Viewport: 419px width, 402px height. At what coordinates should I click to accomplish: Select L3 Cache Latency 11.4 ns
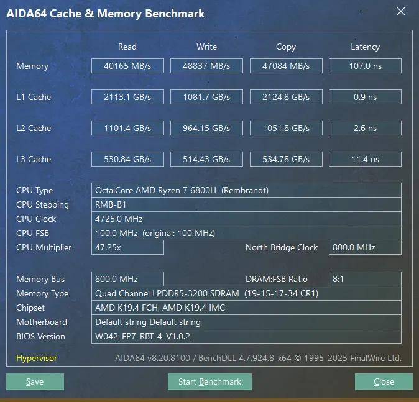[x=365, y=159]
